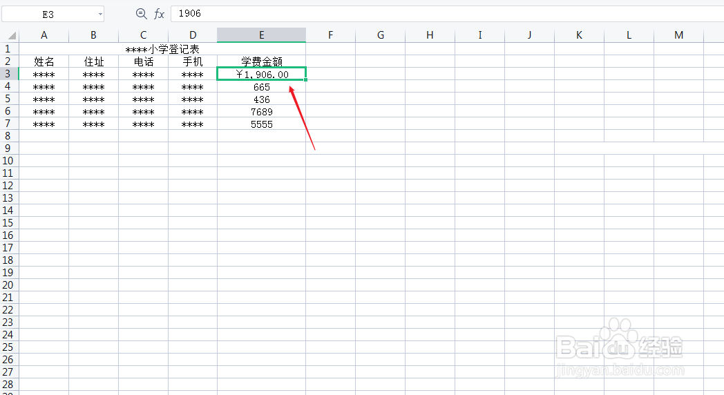The image size is (724, 395).
Task: Select column F header
Action: [331, 35]
